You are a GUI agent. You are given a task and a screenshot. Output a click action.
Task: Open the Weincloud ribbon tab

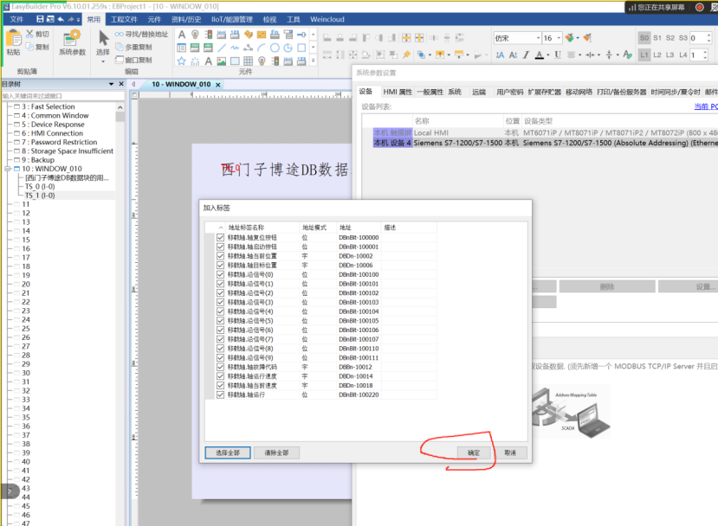point(327,19)
